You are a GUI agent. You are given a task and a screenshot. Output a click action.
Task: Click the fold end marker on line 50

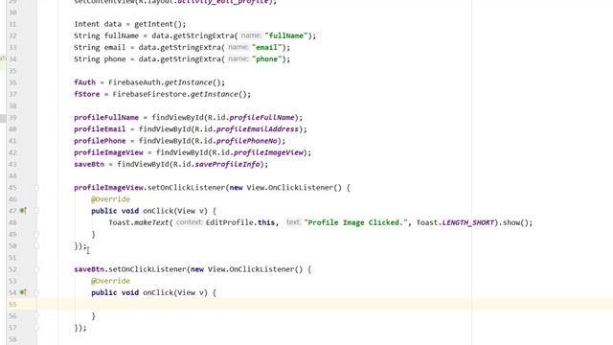(36, 246)
